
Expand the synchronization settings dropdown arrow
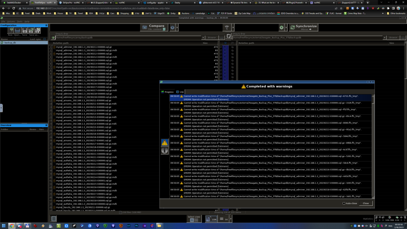tap(286, 27)
